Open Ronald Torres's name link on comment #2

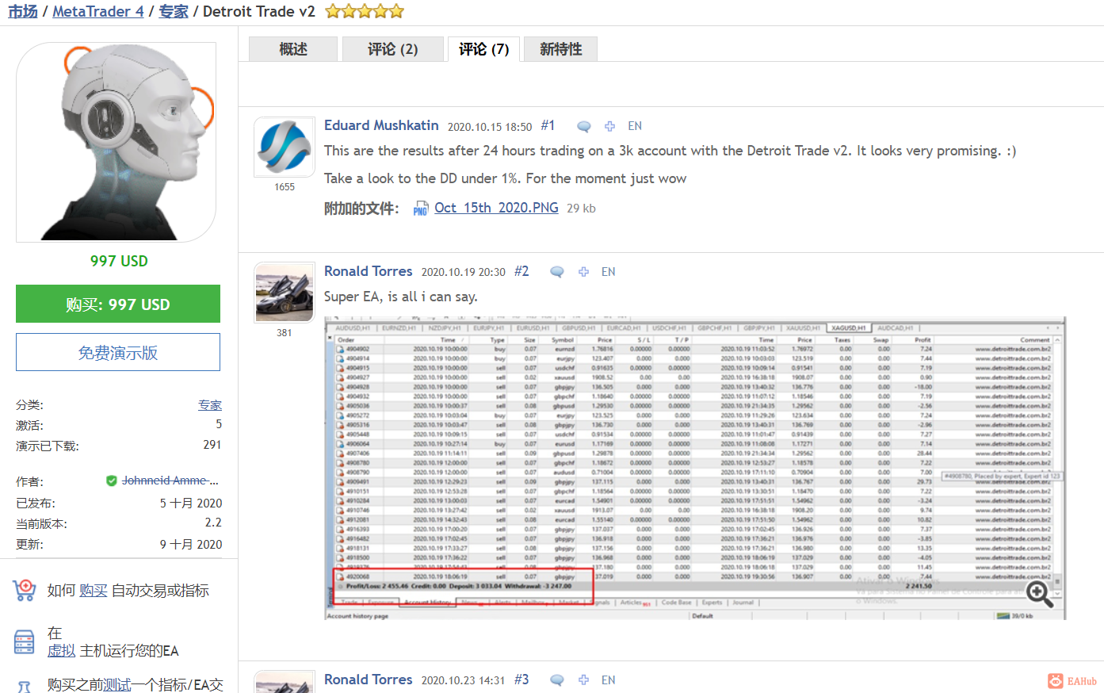tap(369, 271)
